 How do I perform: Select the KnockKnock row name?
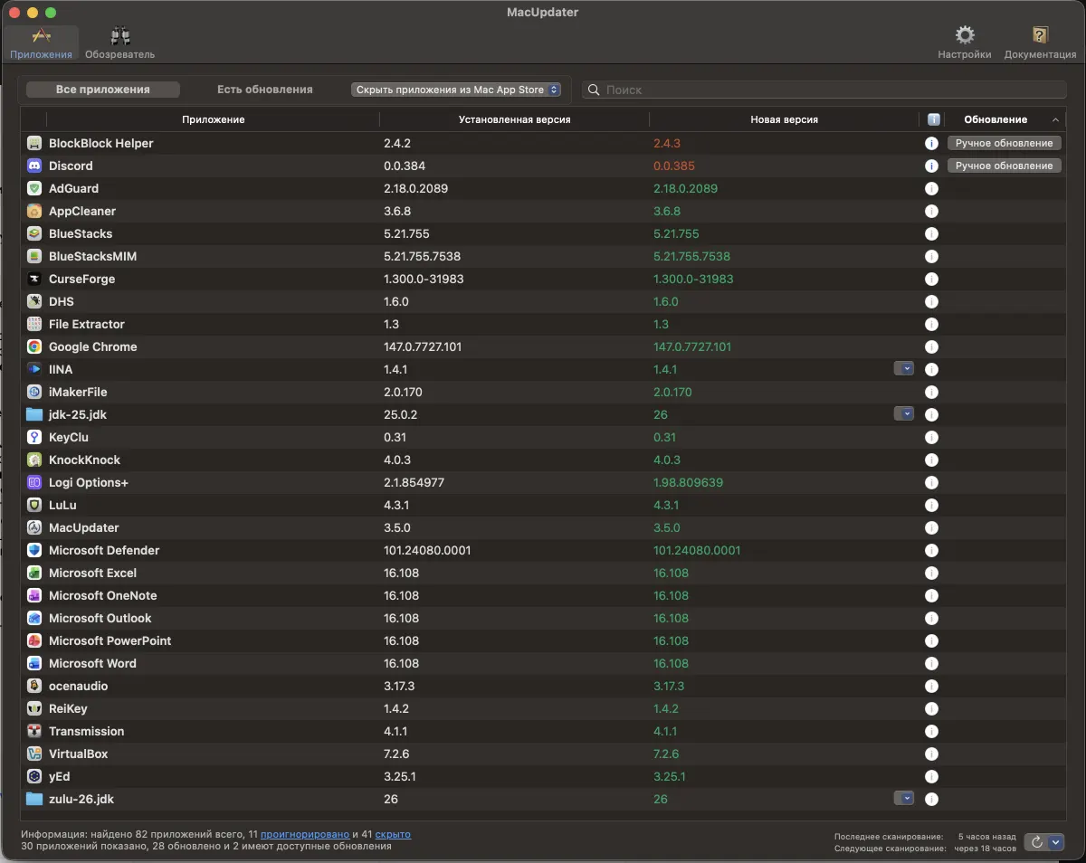point(84,460)
